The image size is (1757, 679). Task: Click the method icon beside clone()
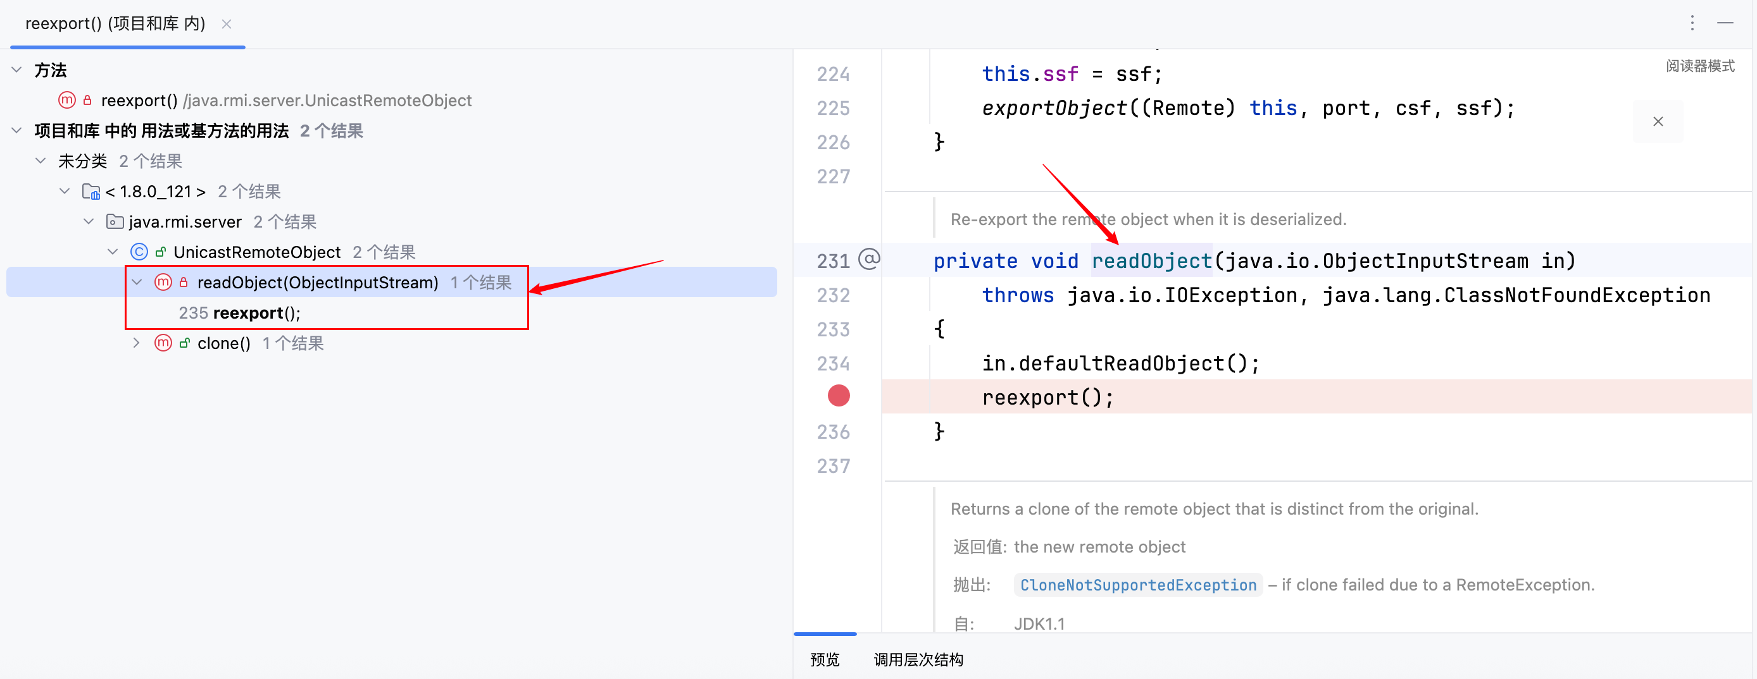[163, 343]
